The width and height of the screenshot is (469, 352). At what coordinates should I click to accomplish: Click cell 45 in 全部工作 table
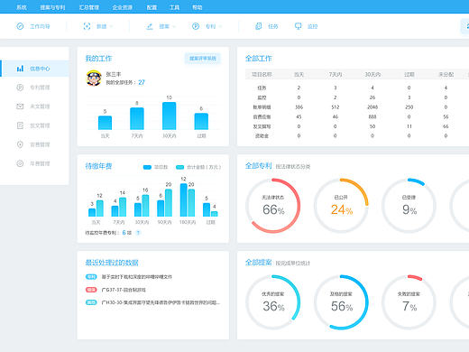pos(299,116)
